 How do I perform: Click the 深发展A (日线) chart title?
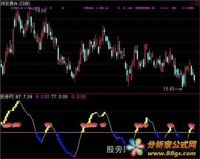(x=15, y=4)
